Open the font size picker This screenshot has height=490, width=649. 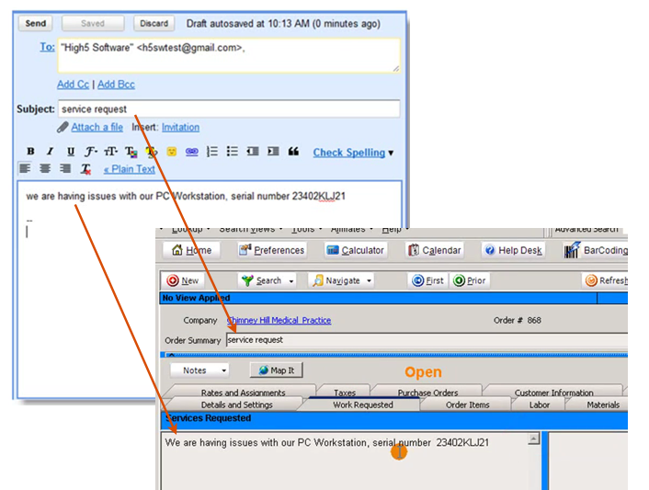pyautogui.click(x=110, y=152)
